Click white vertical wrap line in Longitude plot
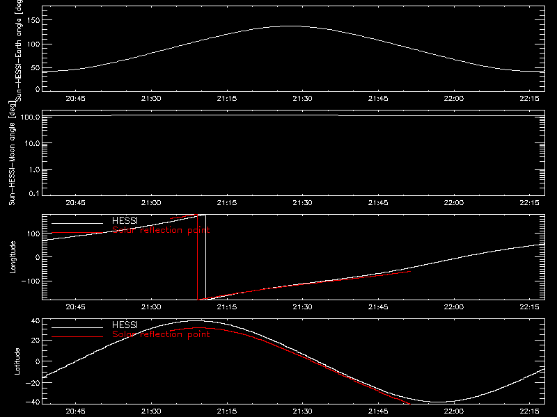 click(205, 257)
